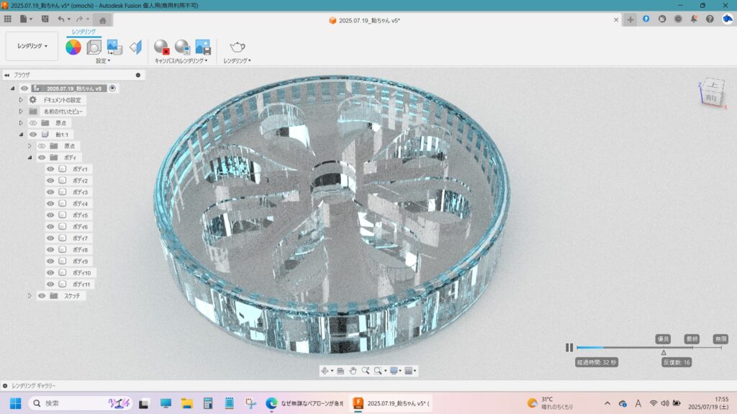This screenshot has height=414, width=737.
Task: Open the Appearance color wheel tool
Action: click(x=73, y=47)
